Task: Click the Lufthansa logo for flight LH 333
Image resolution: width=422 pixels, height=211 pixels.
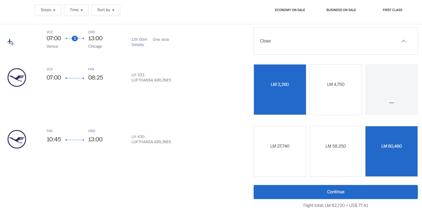Action: pos(17,77)
